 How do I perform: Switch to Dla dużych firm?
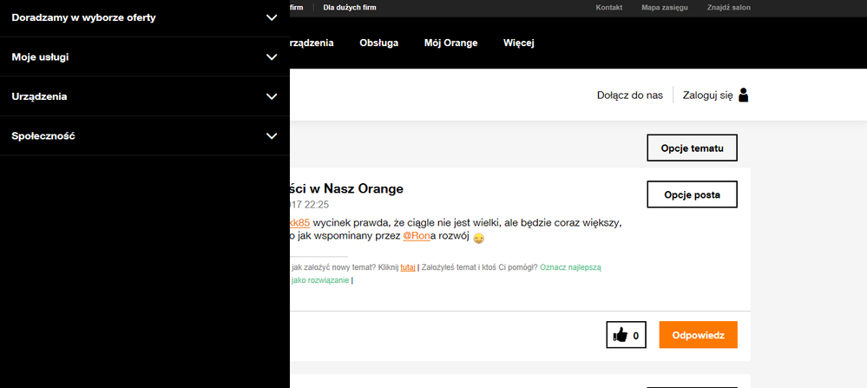click(x=351, y=8)
